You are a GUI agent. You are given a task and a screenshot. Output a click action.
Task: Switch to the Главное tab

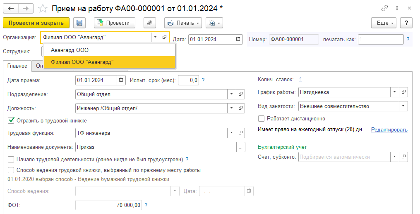point(17,66)
